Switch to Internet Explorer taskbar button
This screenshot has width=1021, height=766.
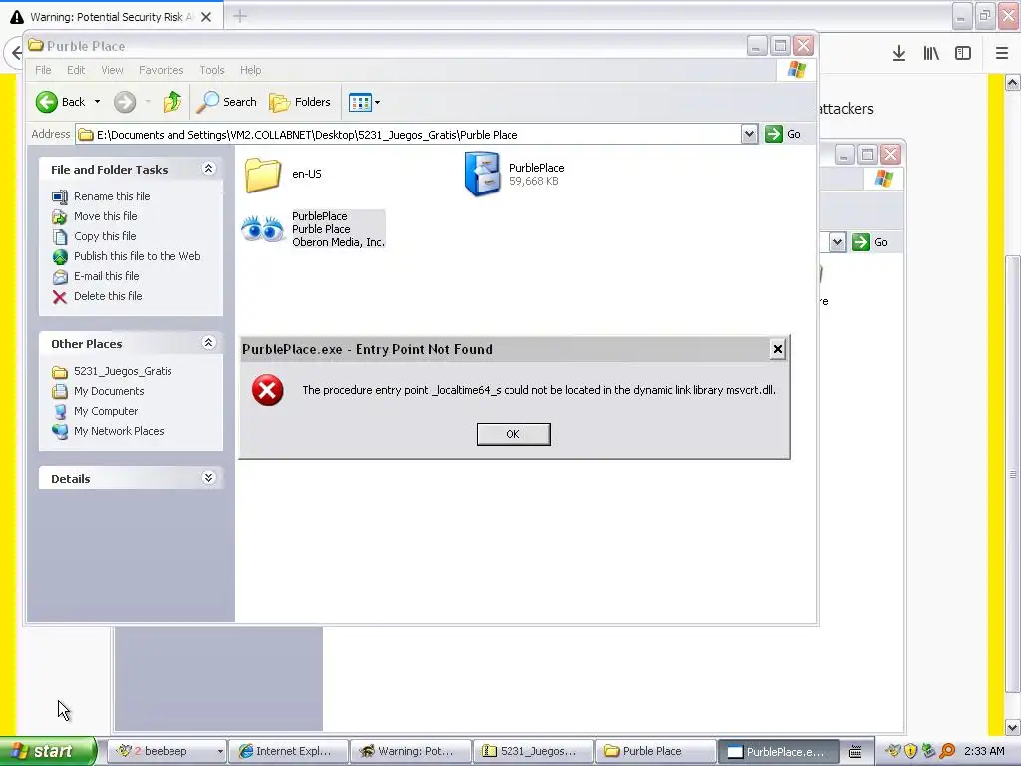pyautogui.click(x=288, y=751)
